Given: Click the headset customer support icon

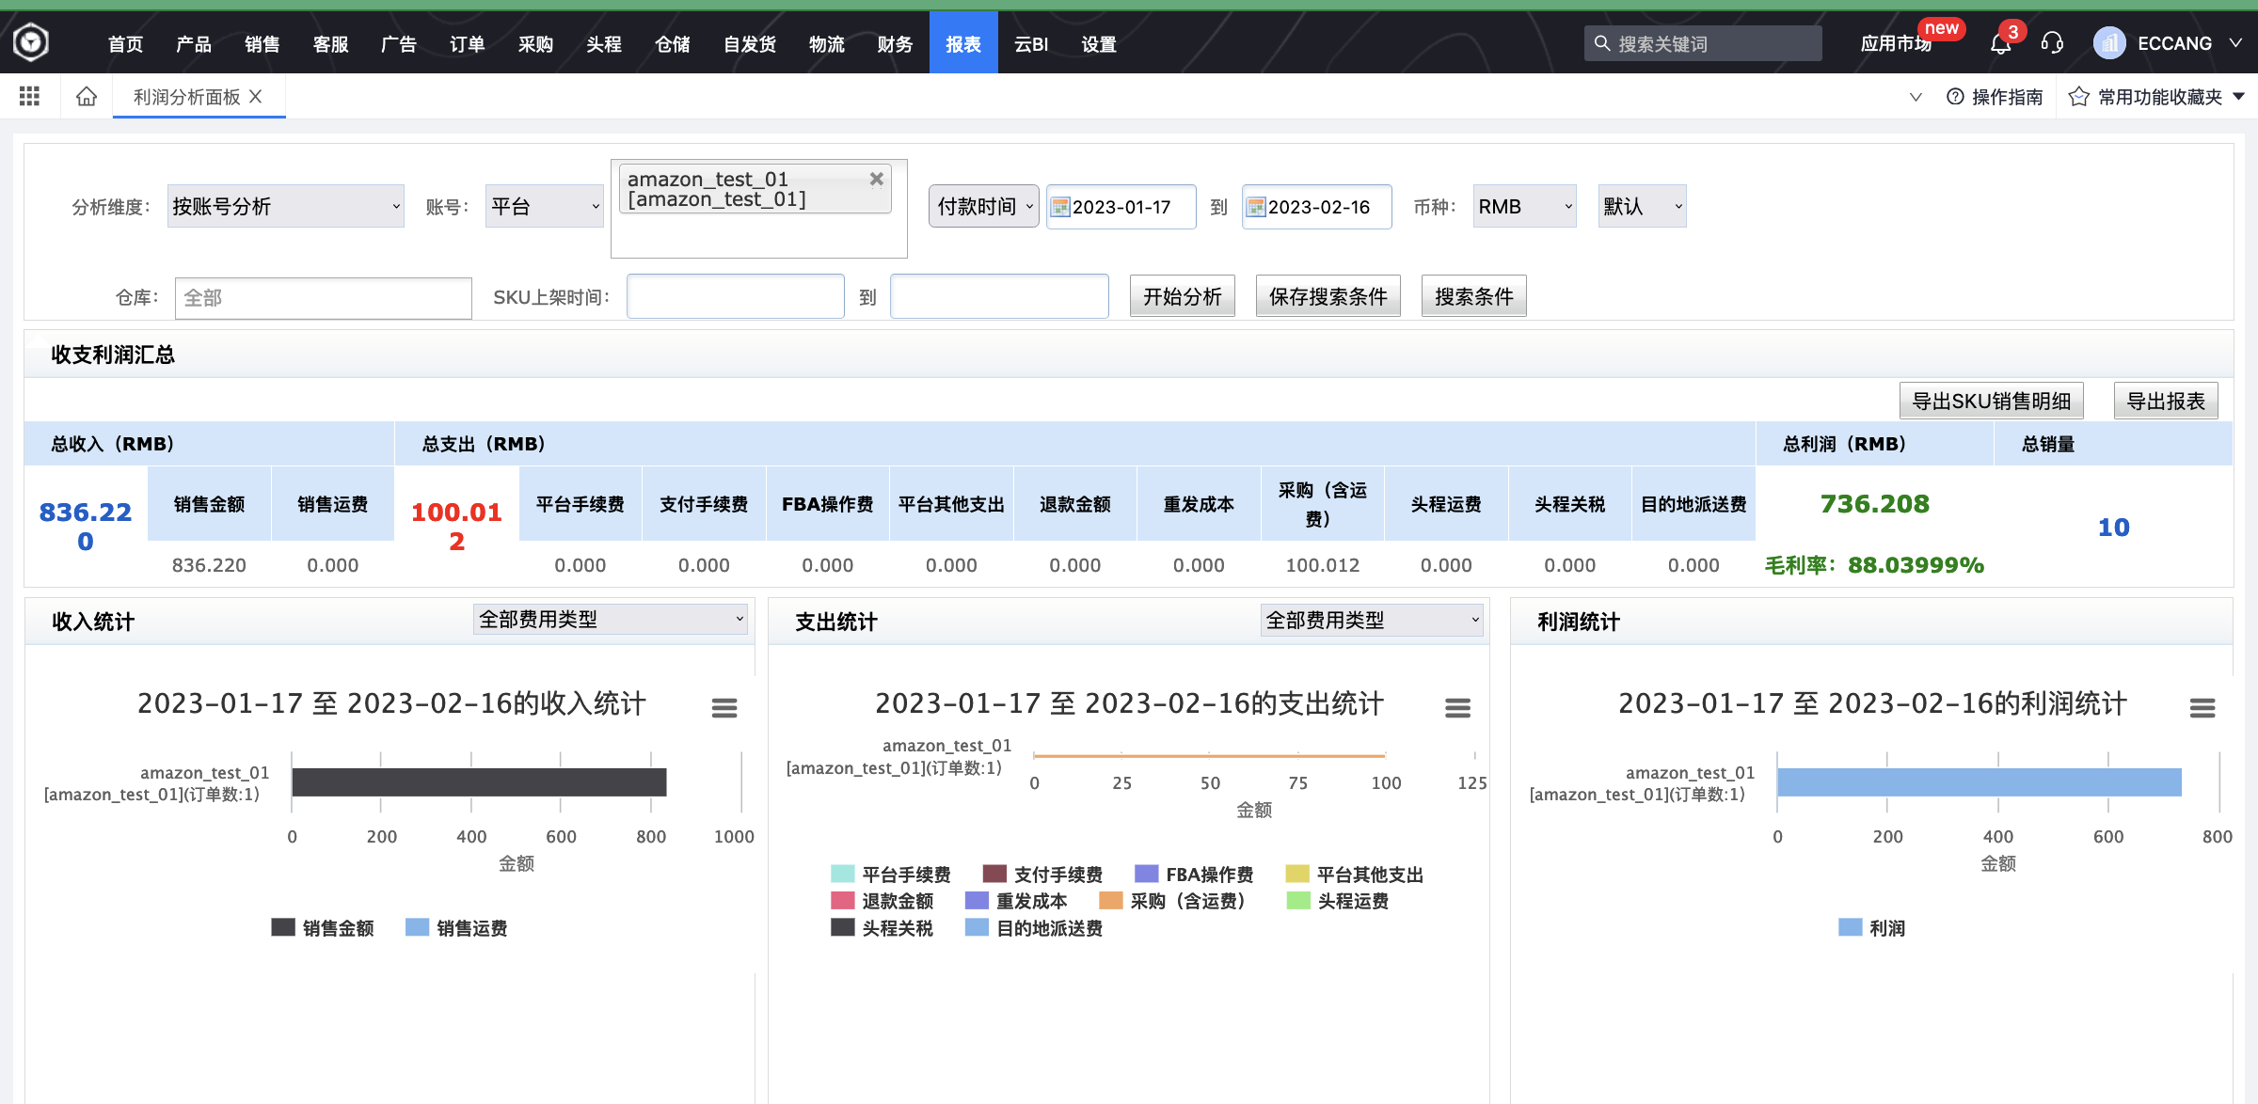Looking at the screenshot, I should click(x=2053, y=42).
